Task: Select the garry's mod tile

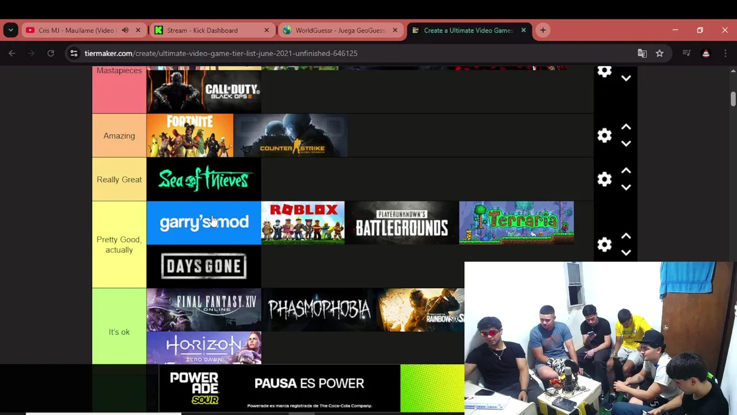Action: (x=204, y=223)
